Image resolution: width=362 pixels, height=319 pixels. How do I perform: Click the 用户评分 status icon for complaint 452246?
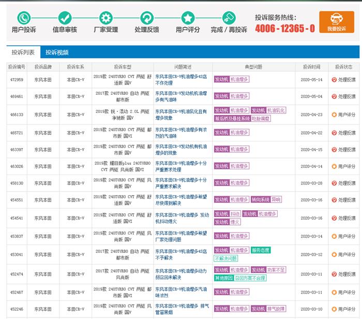[x=334, y=309]
